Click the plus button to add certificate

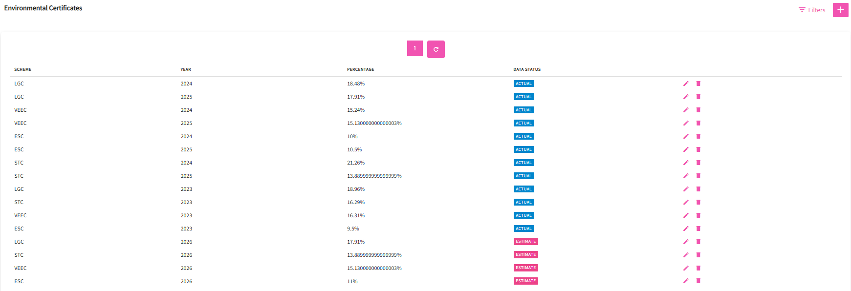tap(840, 10)
